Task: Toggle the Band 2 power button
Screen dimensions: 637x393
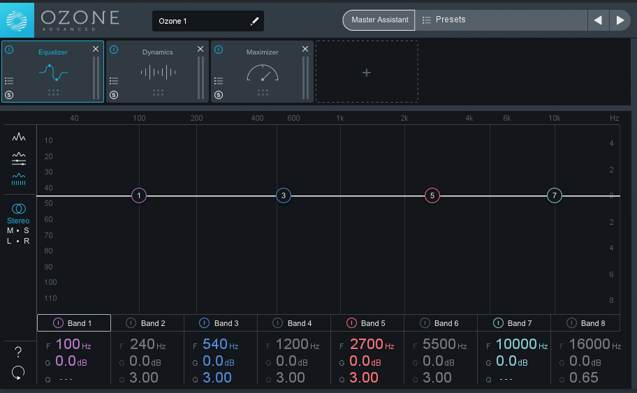Action: coord(131,323)
